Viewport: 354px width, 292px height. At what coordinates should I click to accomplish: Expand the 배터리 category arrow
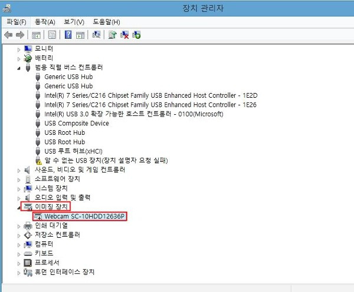pyautogui.click(x=19, y=59)
